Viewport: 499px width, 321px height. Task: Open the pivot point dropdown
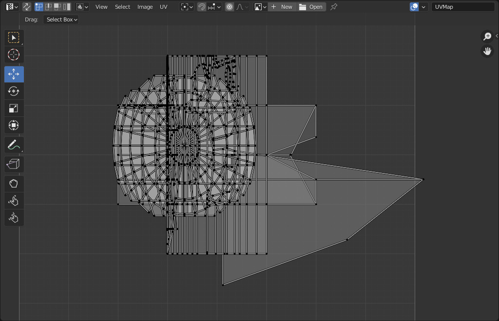coord(187,7)
